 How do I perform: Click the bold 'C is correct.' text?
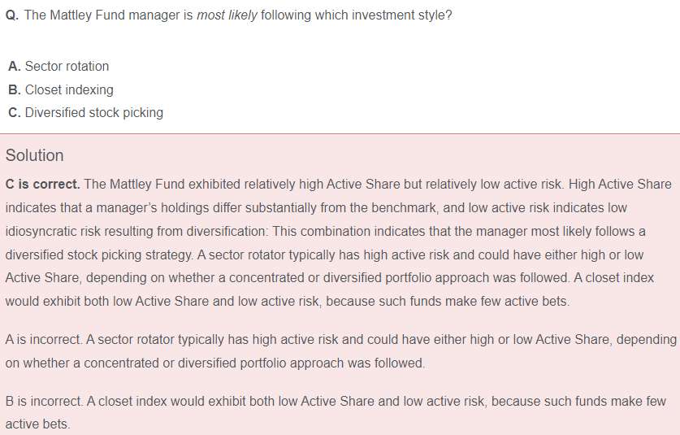click(42, 185)
